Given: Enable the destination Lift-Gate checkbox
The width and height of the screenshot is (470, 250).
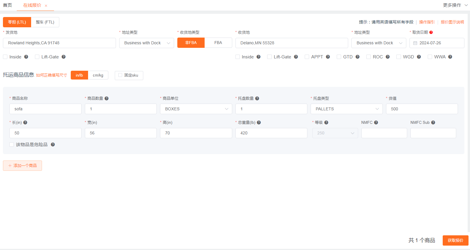Looking at the screenshot, I should coord(269,57).
